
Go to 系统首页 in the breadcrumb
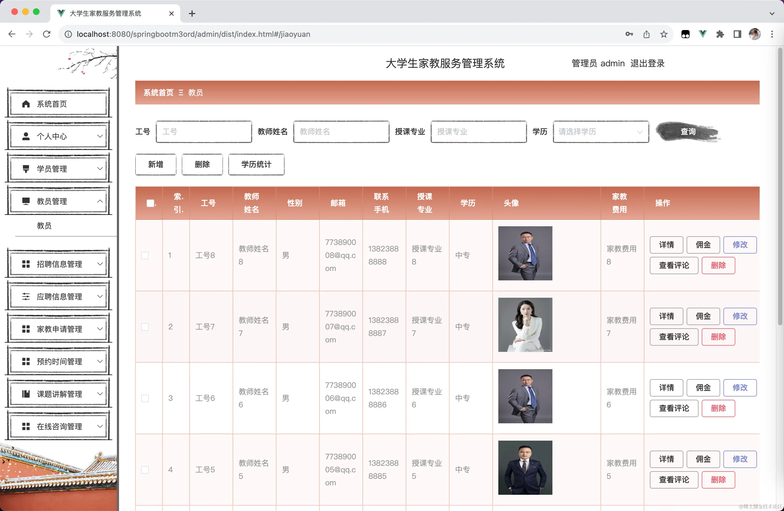point(159,93)
